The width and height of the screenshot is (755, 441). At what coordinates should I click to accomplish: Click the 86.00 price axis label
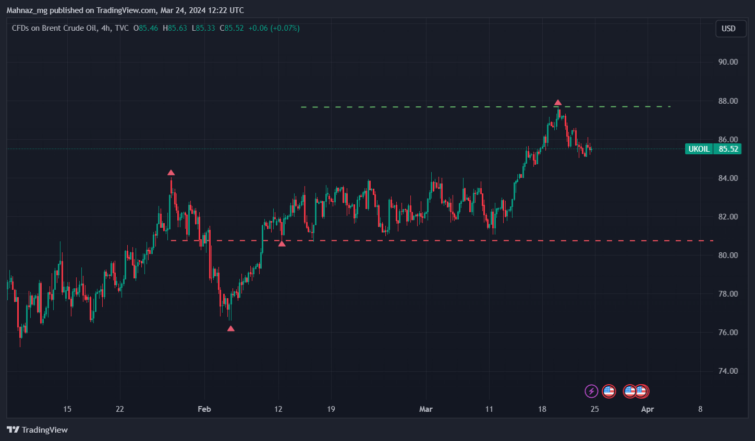(728, 140)
